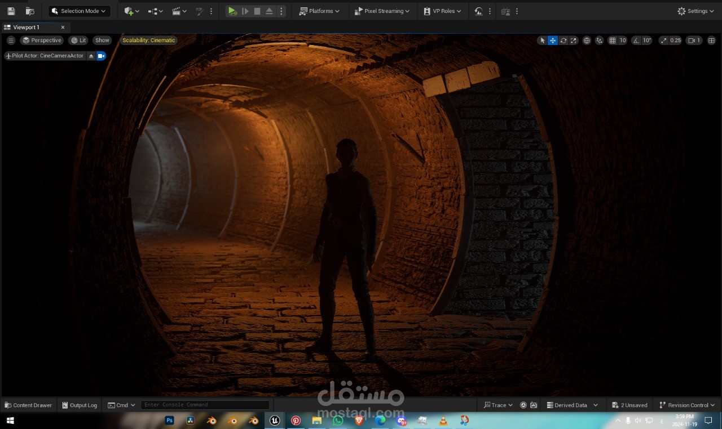
Task: Choose the Select objects cursor tool
Action: [543, 41]
